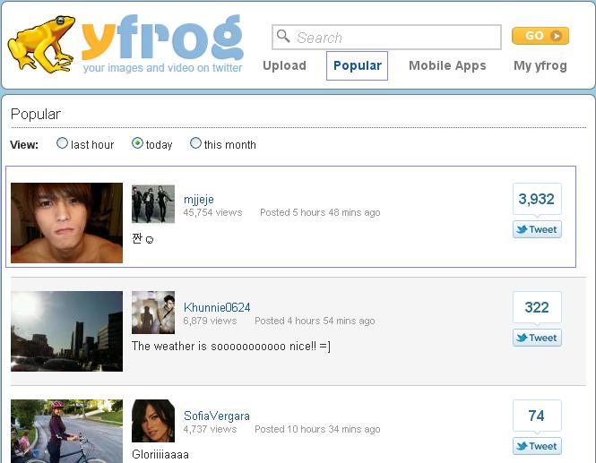This screenshot has height=463, width=596.
Task: Open mjjeje's selfie photo thumbnail
Action: pos(67,223)
